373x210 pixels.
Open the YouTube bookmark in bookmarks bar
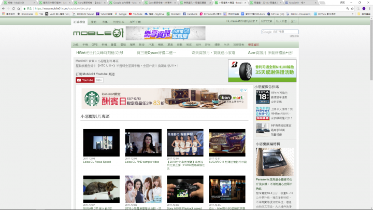click(136, 14)
